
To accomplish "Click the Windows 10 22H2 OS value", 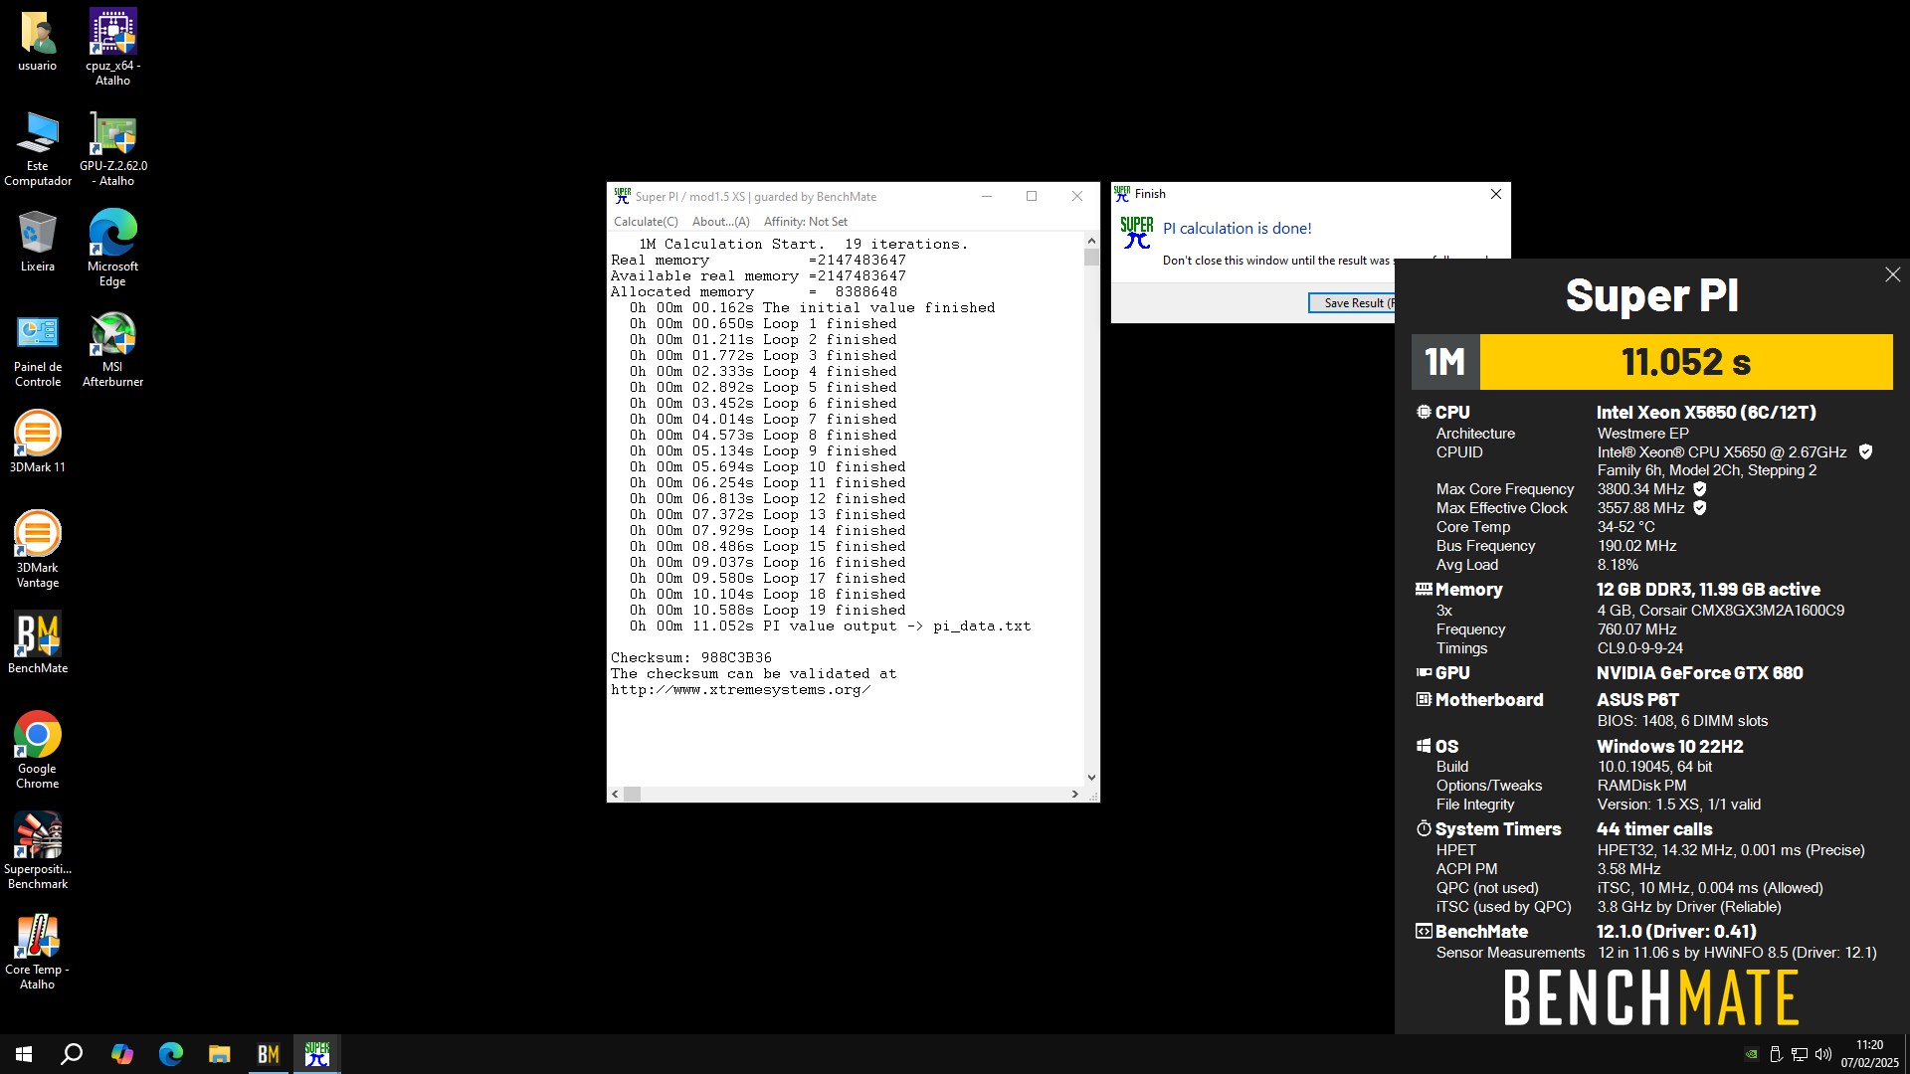I will click(x=1669, y=747).
